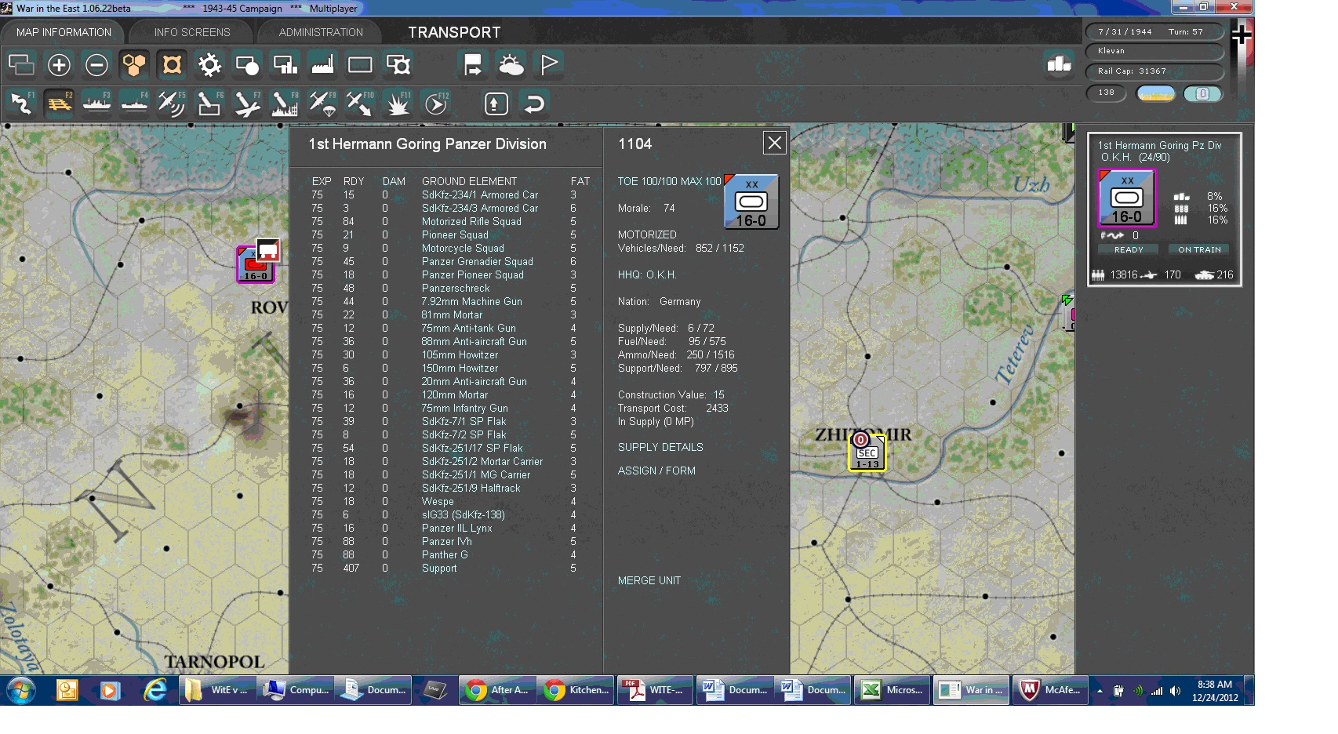1338x734 pixels.
Task: Toggle the factory locations icon
Action: coord(322,65)
